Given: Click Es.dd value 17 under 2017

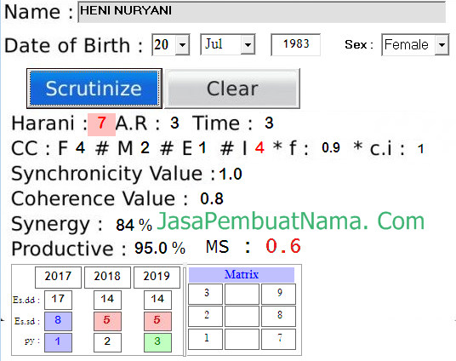Looking at the screenshot, I should tap(58, 300).
